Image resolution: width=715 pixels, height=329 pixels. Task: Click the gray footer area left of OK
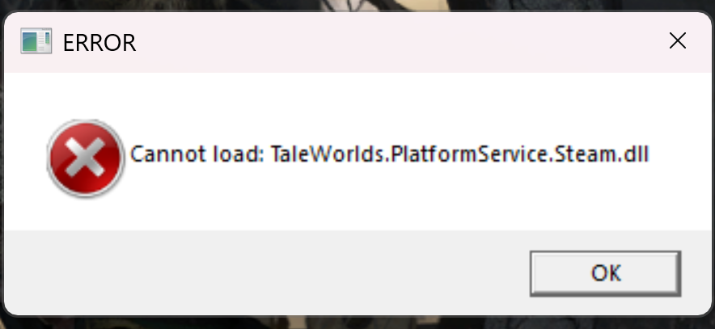pos(264,272)
